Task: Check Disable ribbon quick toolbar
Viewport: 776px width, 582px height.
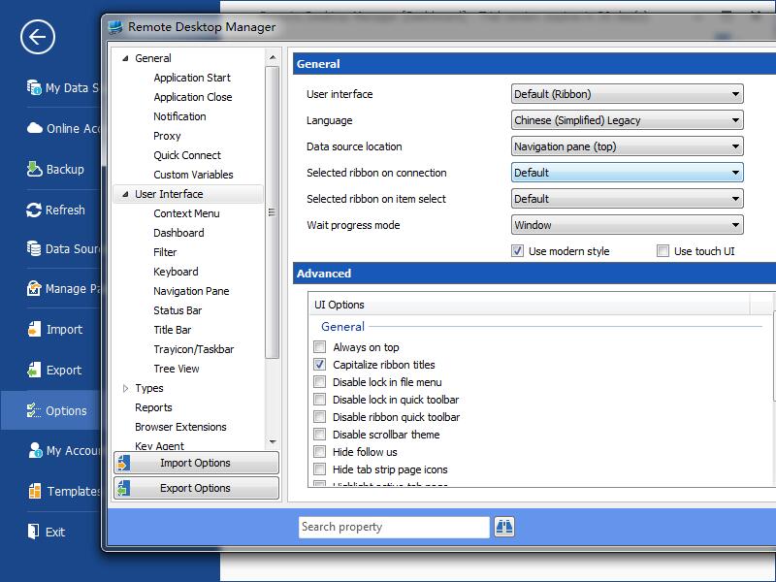Action: [x=320, y=417]
